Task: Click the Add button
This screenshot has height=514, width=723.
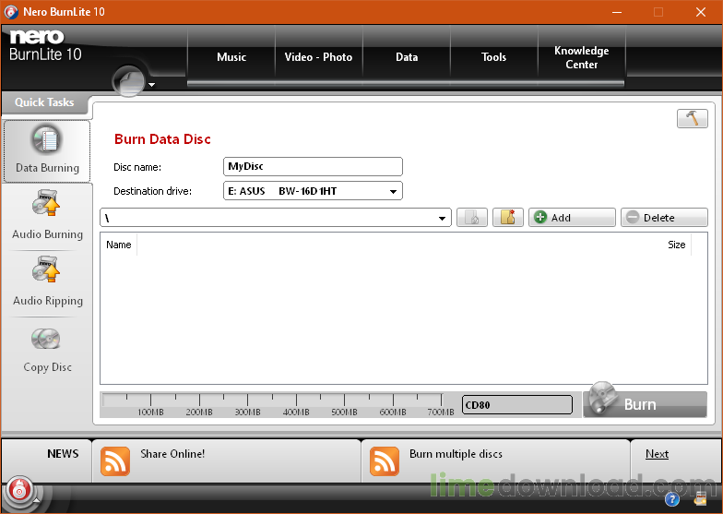Action: [x=572, y=218]
